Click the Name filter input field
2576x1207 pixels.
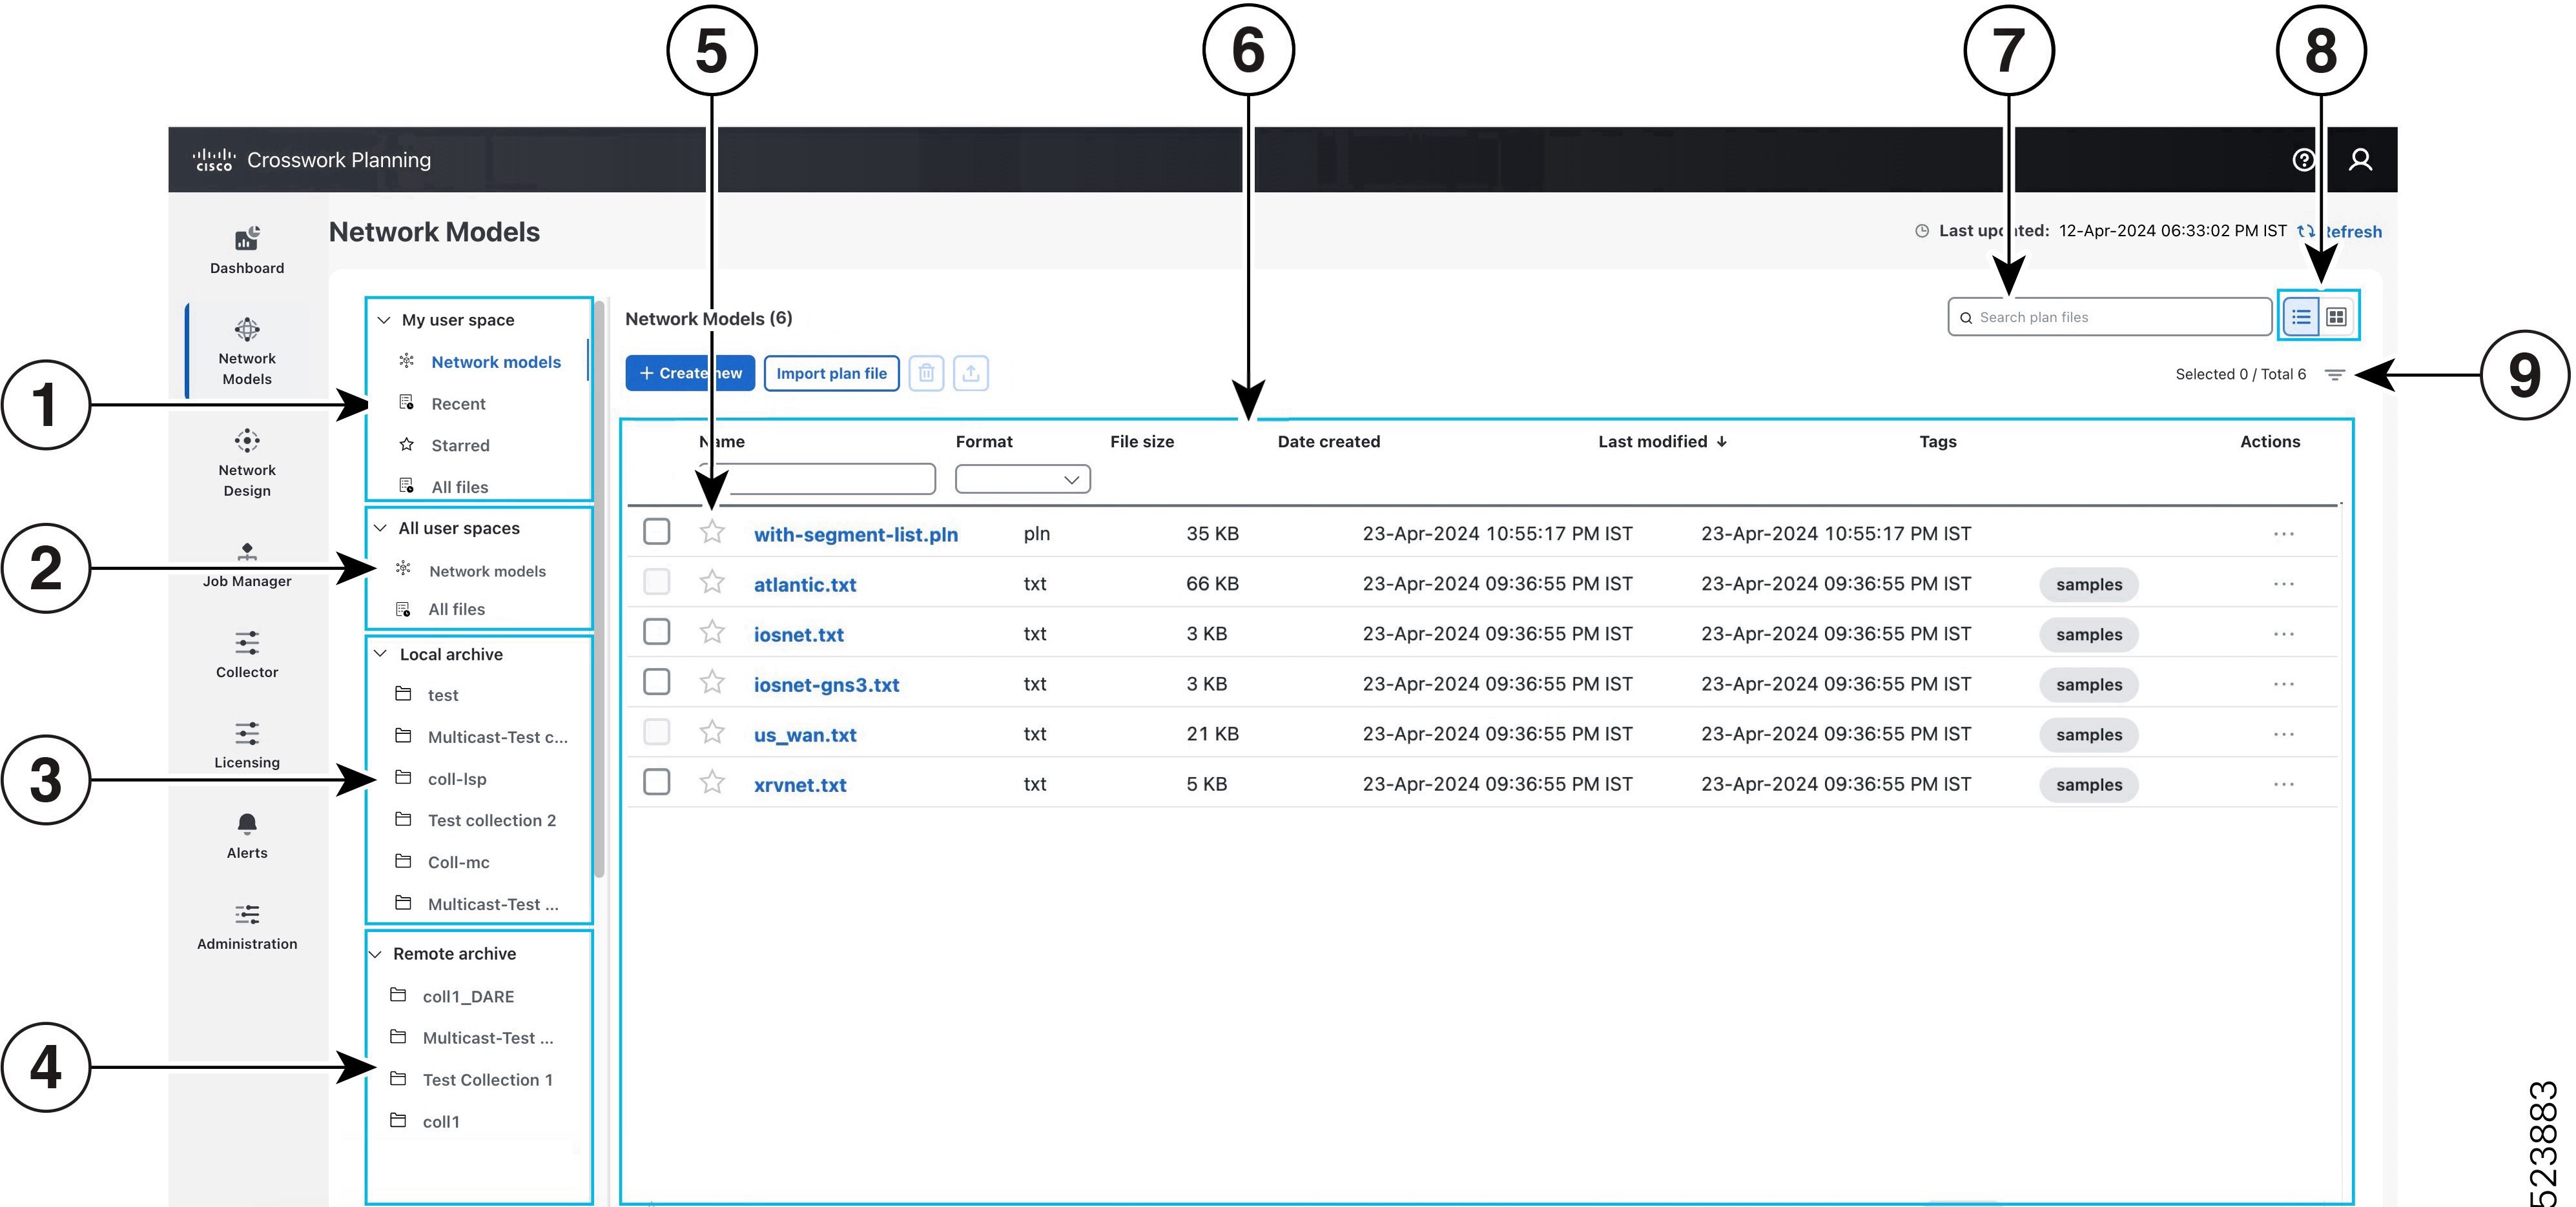point(818,478)
